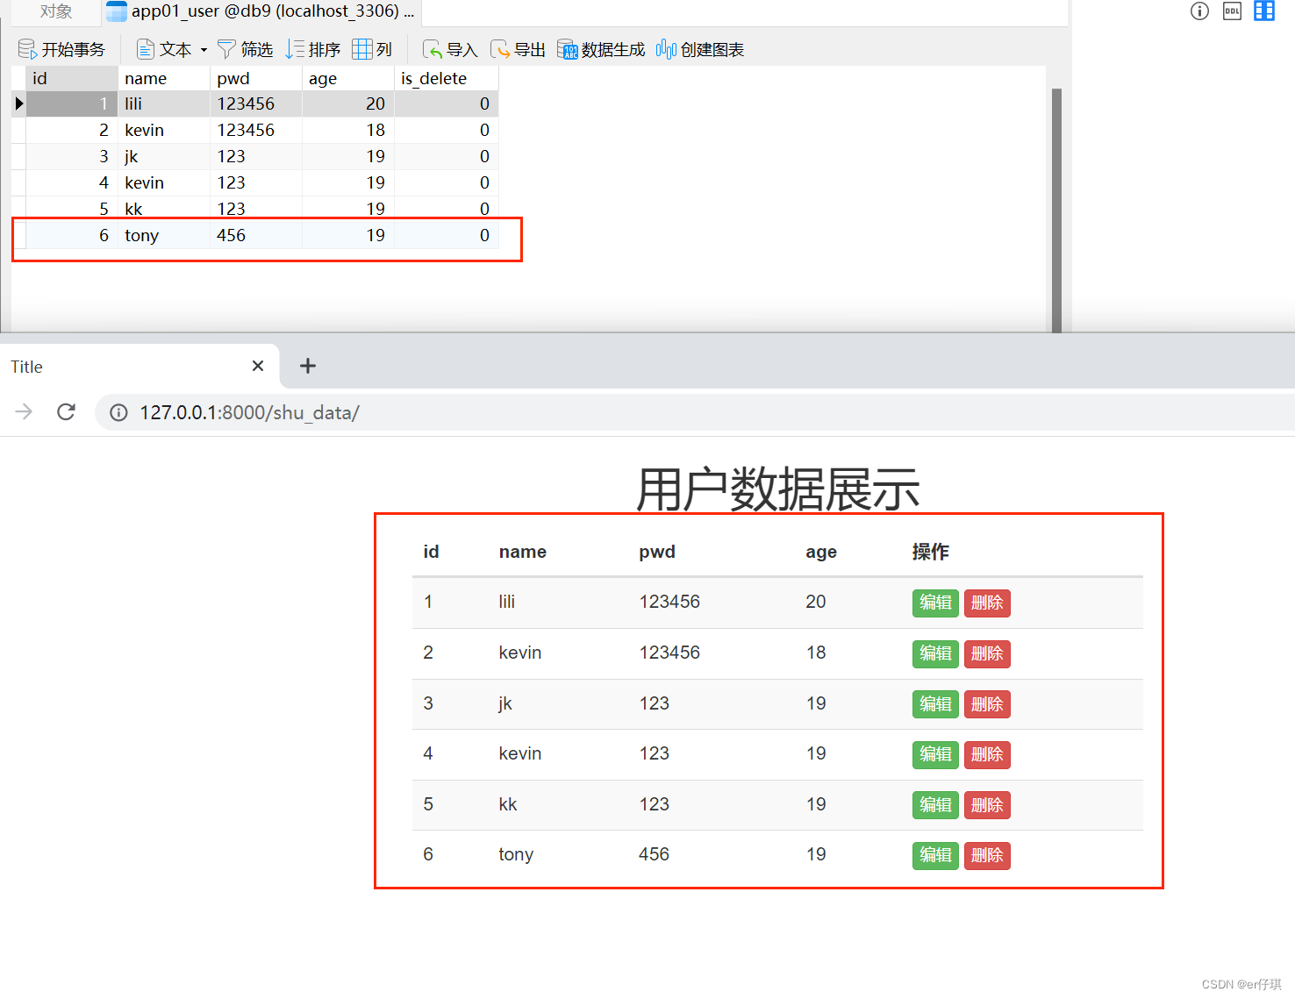Click 编辑 button for row id 2
The image size is (1295, 999).
point(935,653)
